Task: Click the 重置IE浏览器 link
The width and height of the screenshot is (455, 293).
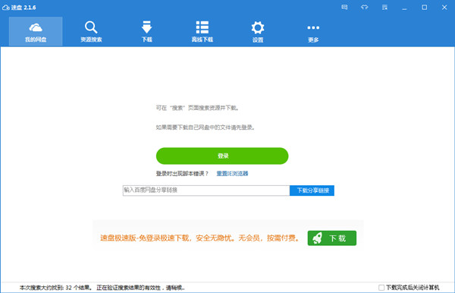Action: 232,173
